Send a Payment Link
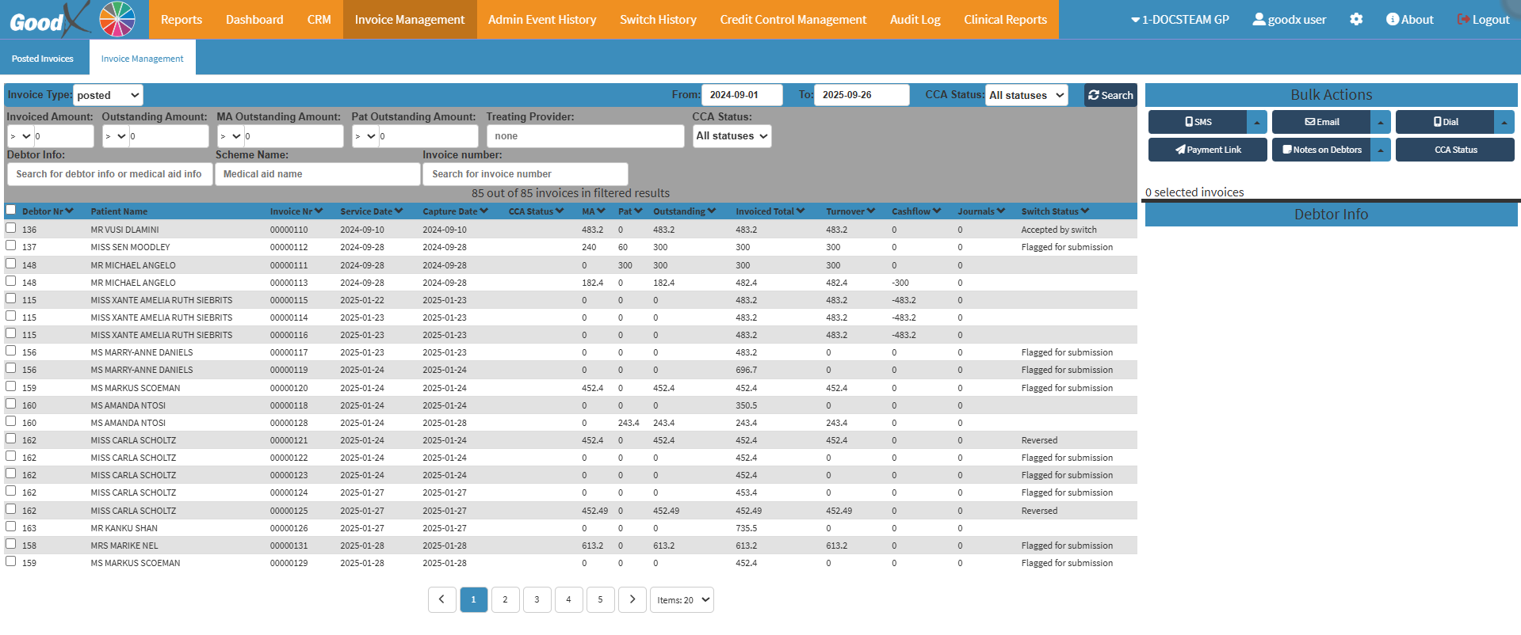 click(x=1207, y=150)
